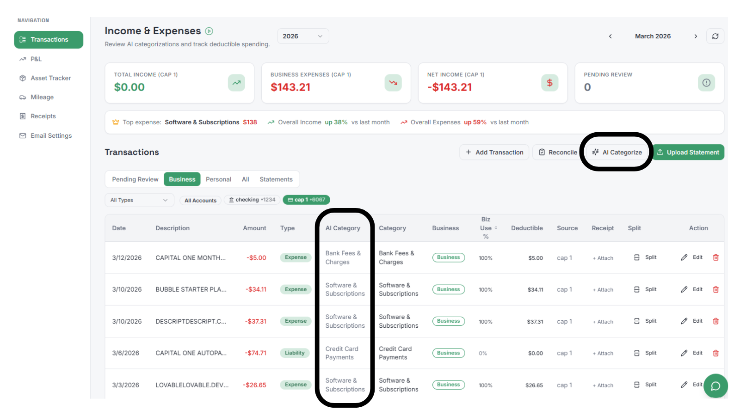Filter by All Accounts chip

tap(200, 200)
